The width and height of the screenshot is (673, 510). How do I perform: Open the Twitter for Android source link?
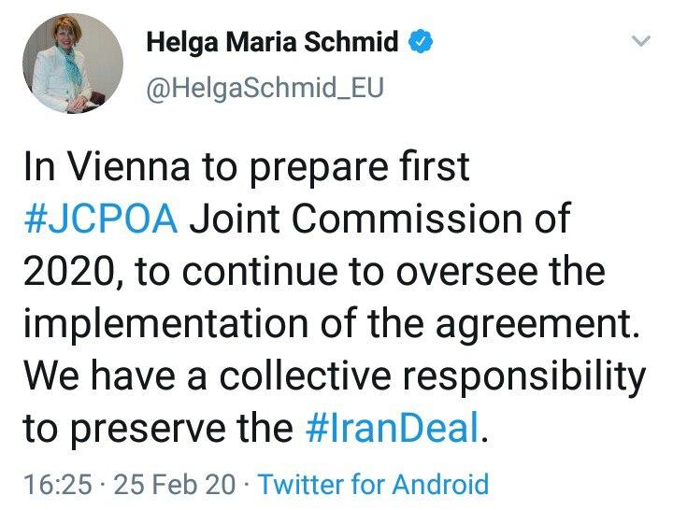tap(372, 485)
